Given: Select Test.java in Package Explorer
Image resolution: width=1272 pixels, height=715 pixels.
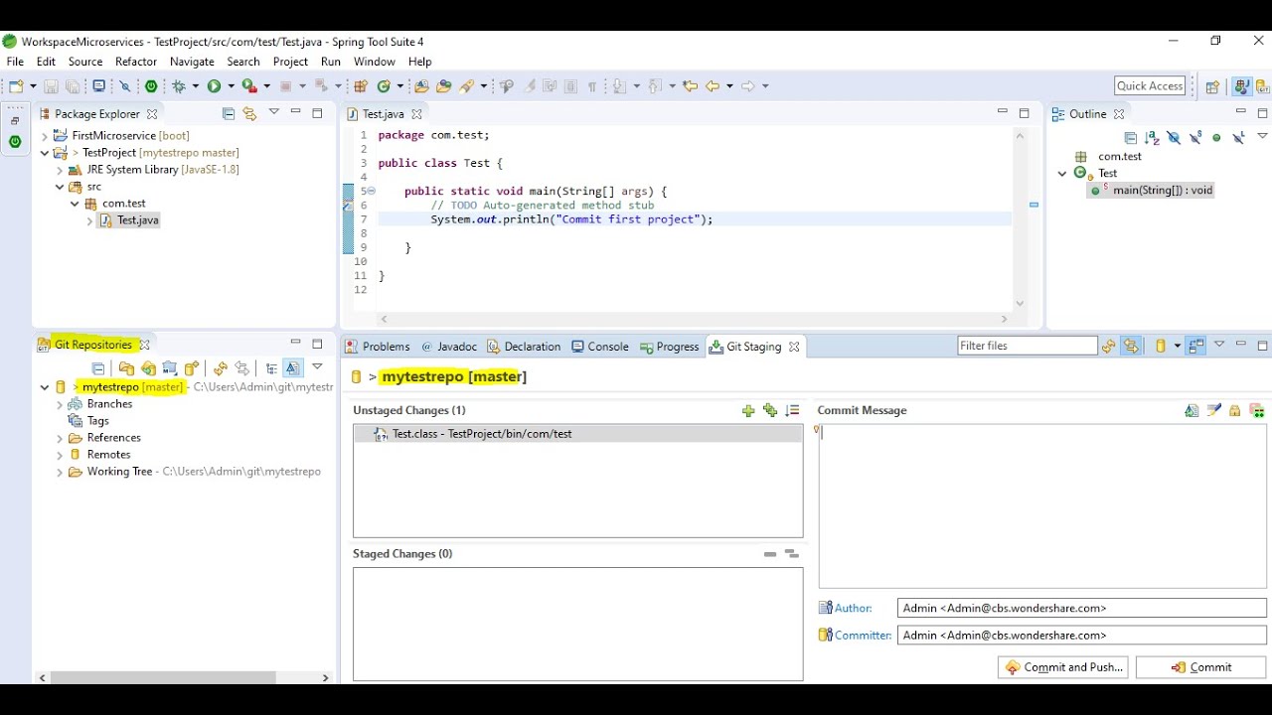Looking at the screenshot, I should [x=138, y=220].
